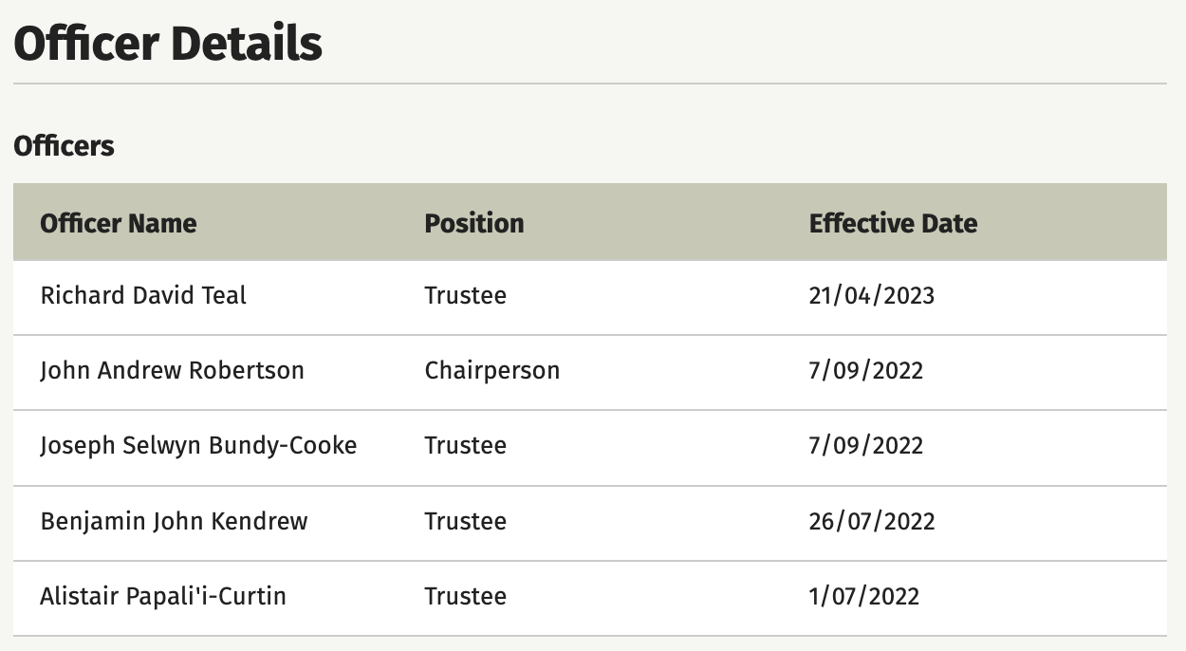Click Trustee position for Joseph Selwyn Bundy-Cooke
Image resolution: width=1186 pixels, height=651 pixels.
click(465, 446)
